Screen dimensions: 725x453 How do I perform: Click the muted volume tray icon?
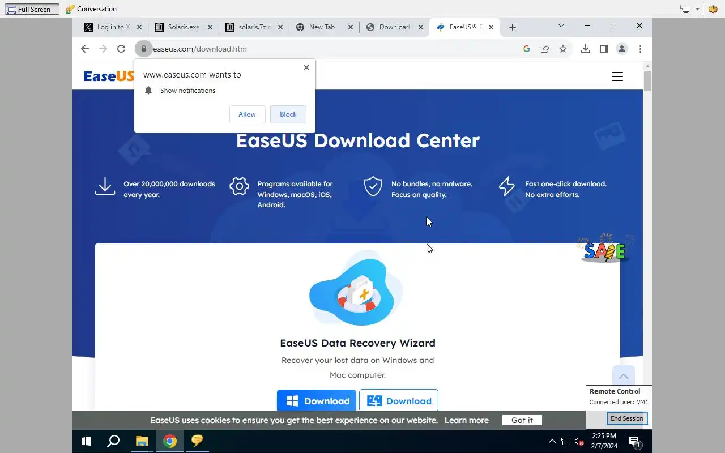(579, 442)
